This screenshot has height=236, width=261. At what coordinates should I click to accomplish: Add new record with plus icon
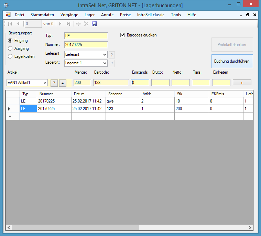coord(78,24)
